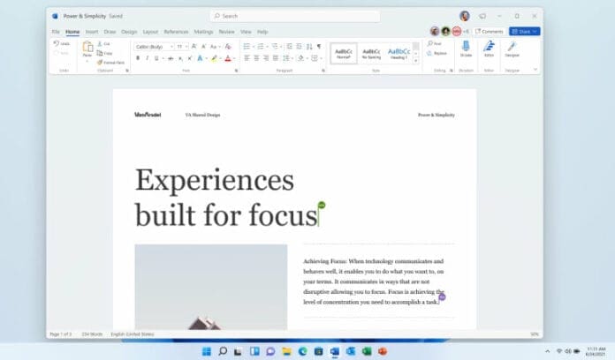Sort paragraphs A to Z
This screenshot has height=360, width=615.
coord(309,47)
